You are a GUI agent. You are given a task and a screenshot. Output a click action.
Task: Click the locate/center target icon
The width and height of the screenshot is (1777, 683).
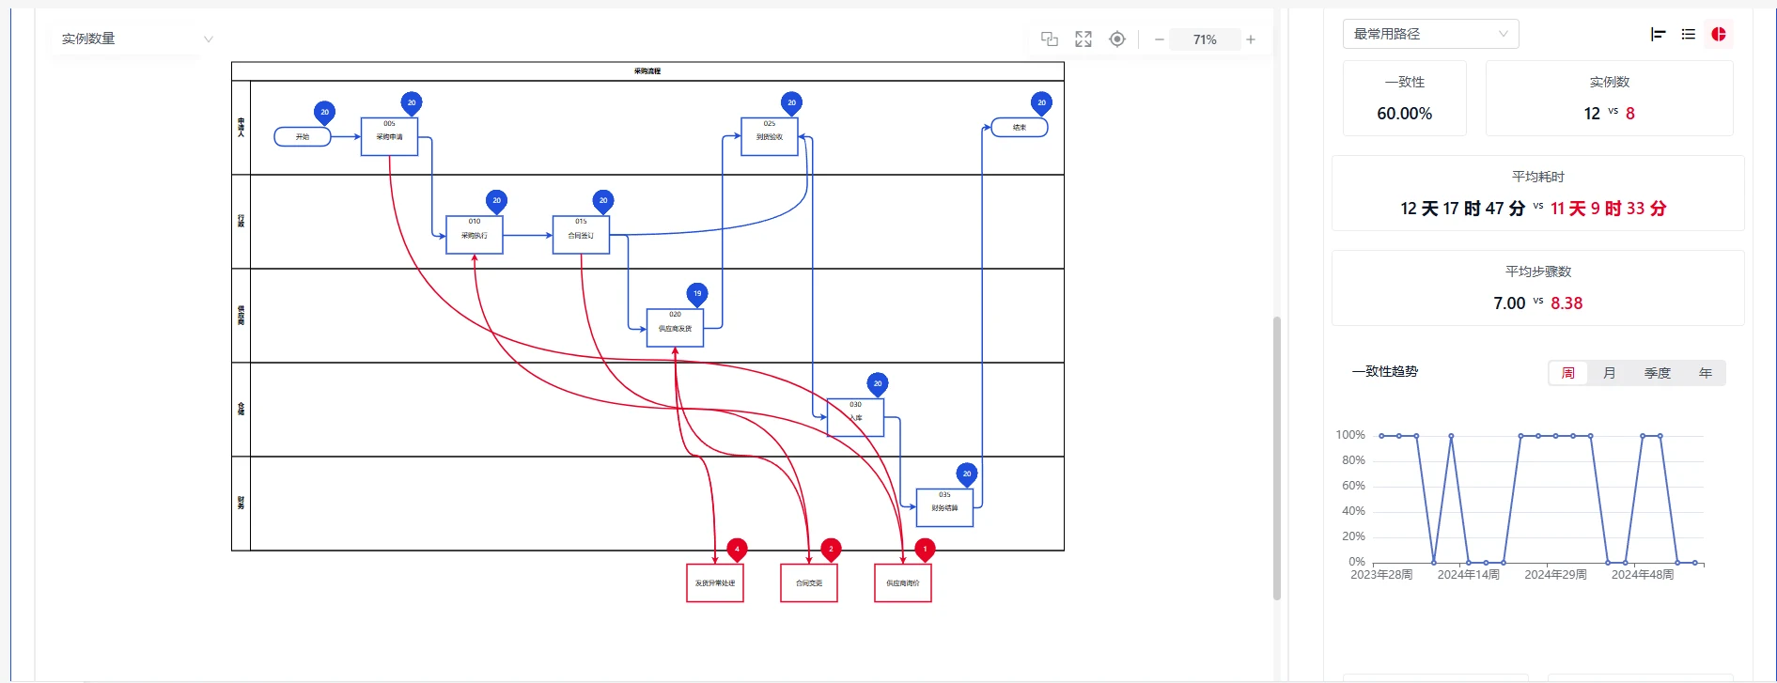(x=1117, y=39)
